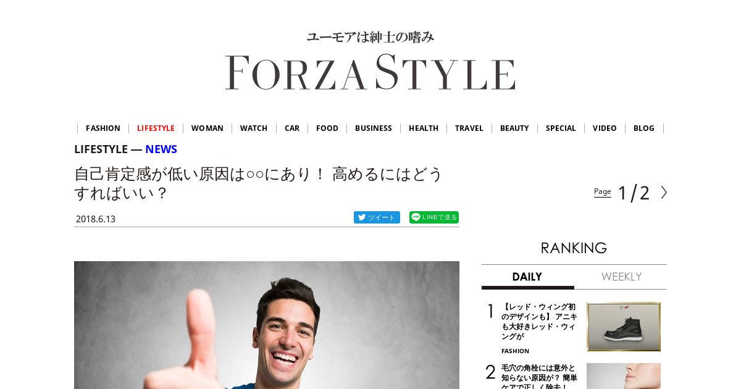741x389 pixels.
Task: Open the BUSINESS category
Action: pos(374,128)
